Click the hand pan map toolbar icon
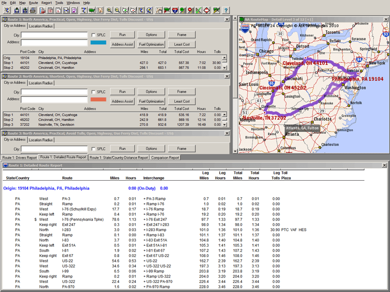This screenshot has width=390, height=292. [159, 10]
